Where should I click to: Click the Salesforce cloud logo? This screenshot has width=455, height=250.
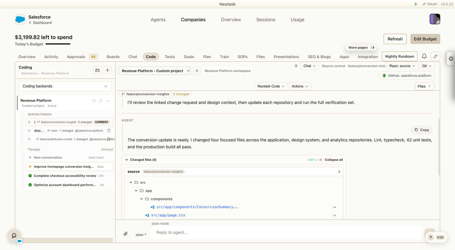[20, 20]
